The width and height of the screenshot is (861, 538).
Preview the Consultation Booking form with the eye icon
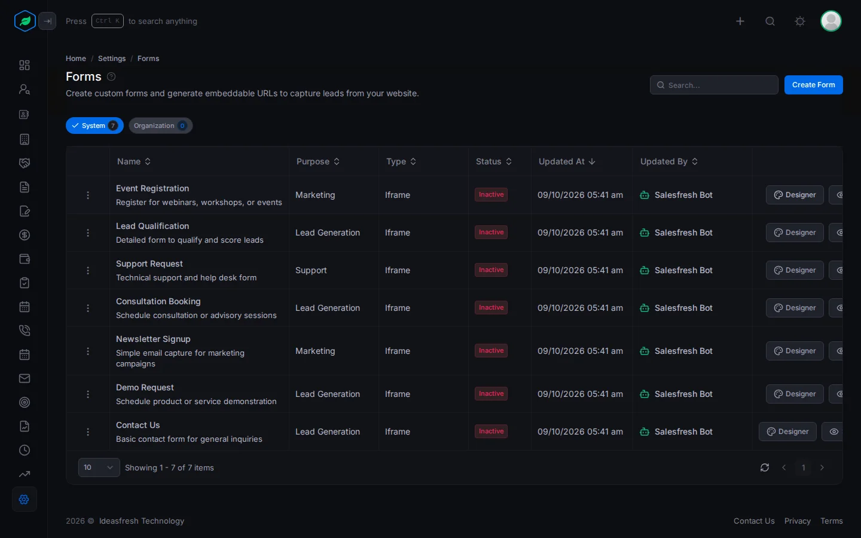[x=836, y=308]
